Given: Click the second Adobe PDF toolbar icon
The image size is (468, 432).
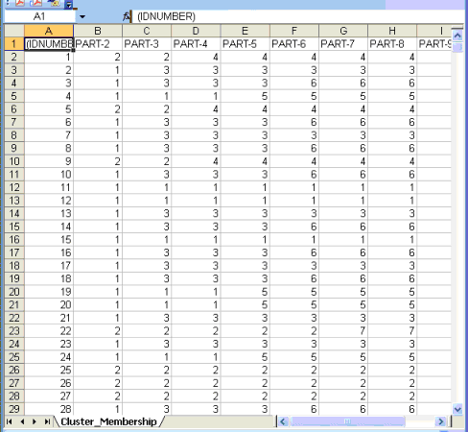Looking at the screenshot, I should click(x=35, y=3).
